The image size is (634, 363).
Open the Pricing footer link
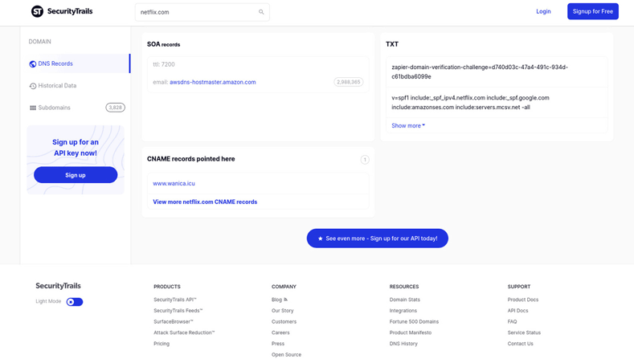[162, 344]
